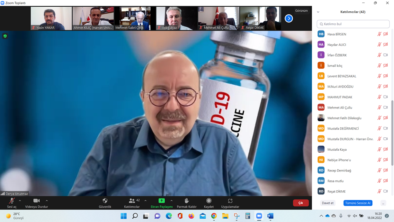The width and height of the screenshot is (394, 222).
Task: Collapse the Katılımcılar panel chevron
Action: point(318,12)
